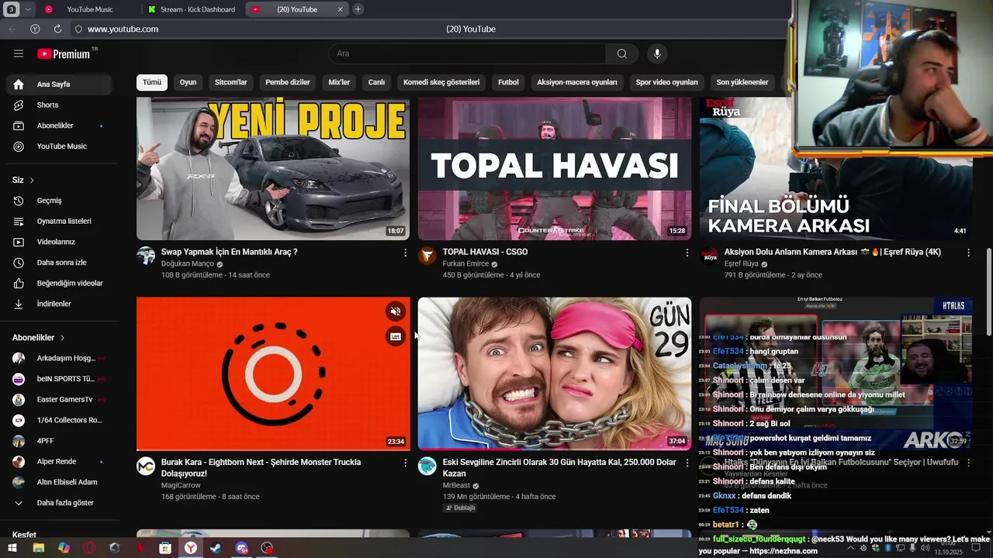Open the browser tab list dropdown arrow
Screen dimensions: 993x558
click(29, 9)
